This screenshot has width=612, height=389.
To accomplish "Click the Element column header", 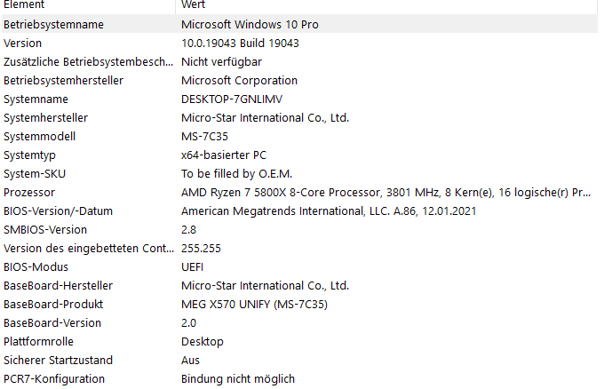I will (88, 5).
